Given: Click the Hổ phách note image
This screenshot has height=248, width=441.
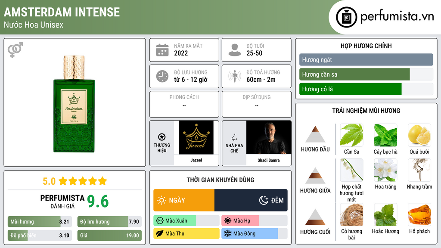Looking at the screenshot, I should pyautogui.click(x=419, y=215).
